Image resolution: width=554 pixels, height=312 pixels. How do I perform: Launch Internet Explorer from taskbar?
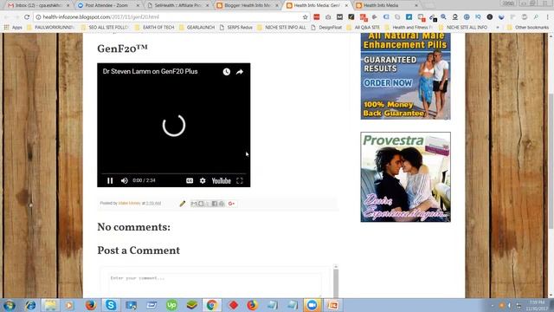[30, 305]
